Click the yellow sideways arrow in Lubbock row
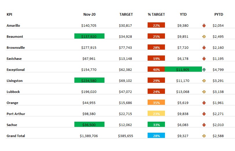This screenshot has height=151, width=235. click(204, 92)
